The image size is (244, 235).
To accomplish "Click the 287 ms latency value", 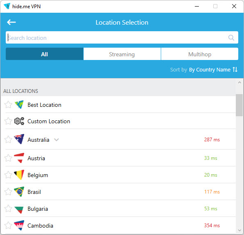I will tap(212, 140).
